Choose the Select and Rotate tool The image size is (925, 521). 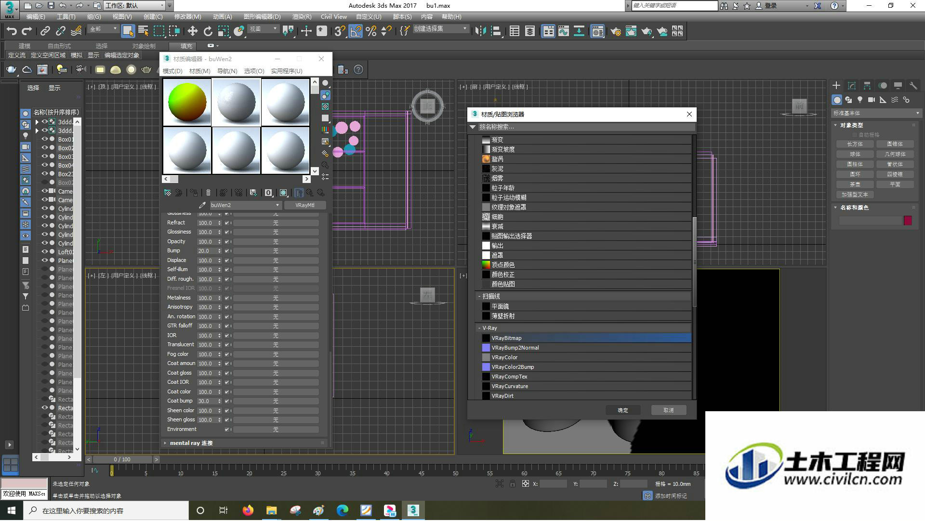[208, 31]
